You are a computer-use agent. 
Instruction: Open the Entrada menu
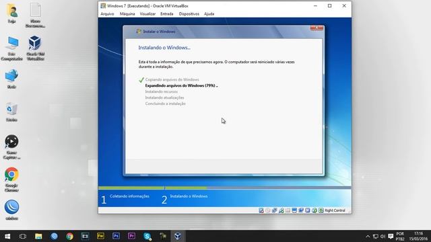[x=167, y=13]
